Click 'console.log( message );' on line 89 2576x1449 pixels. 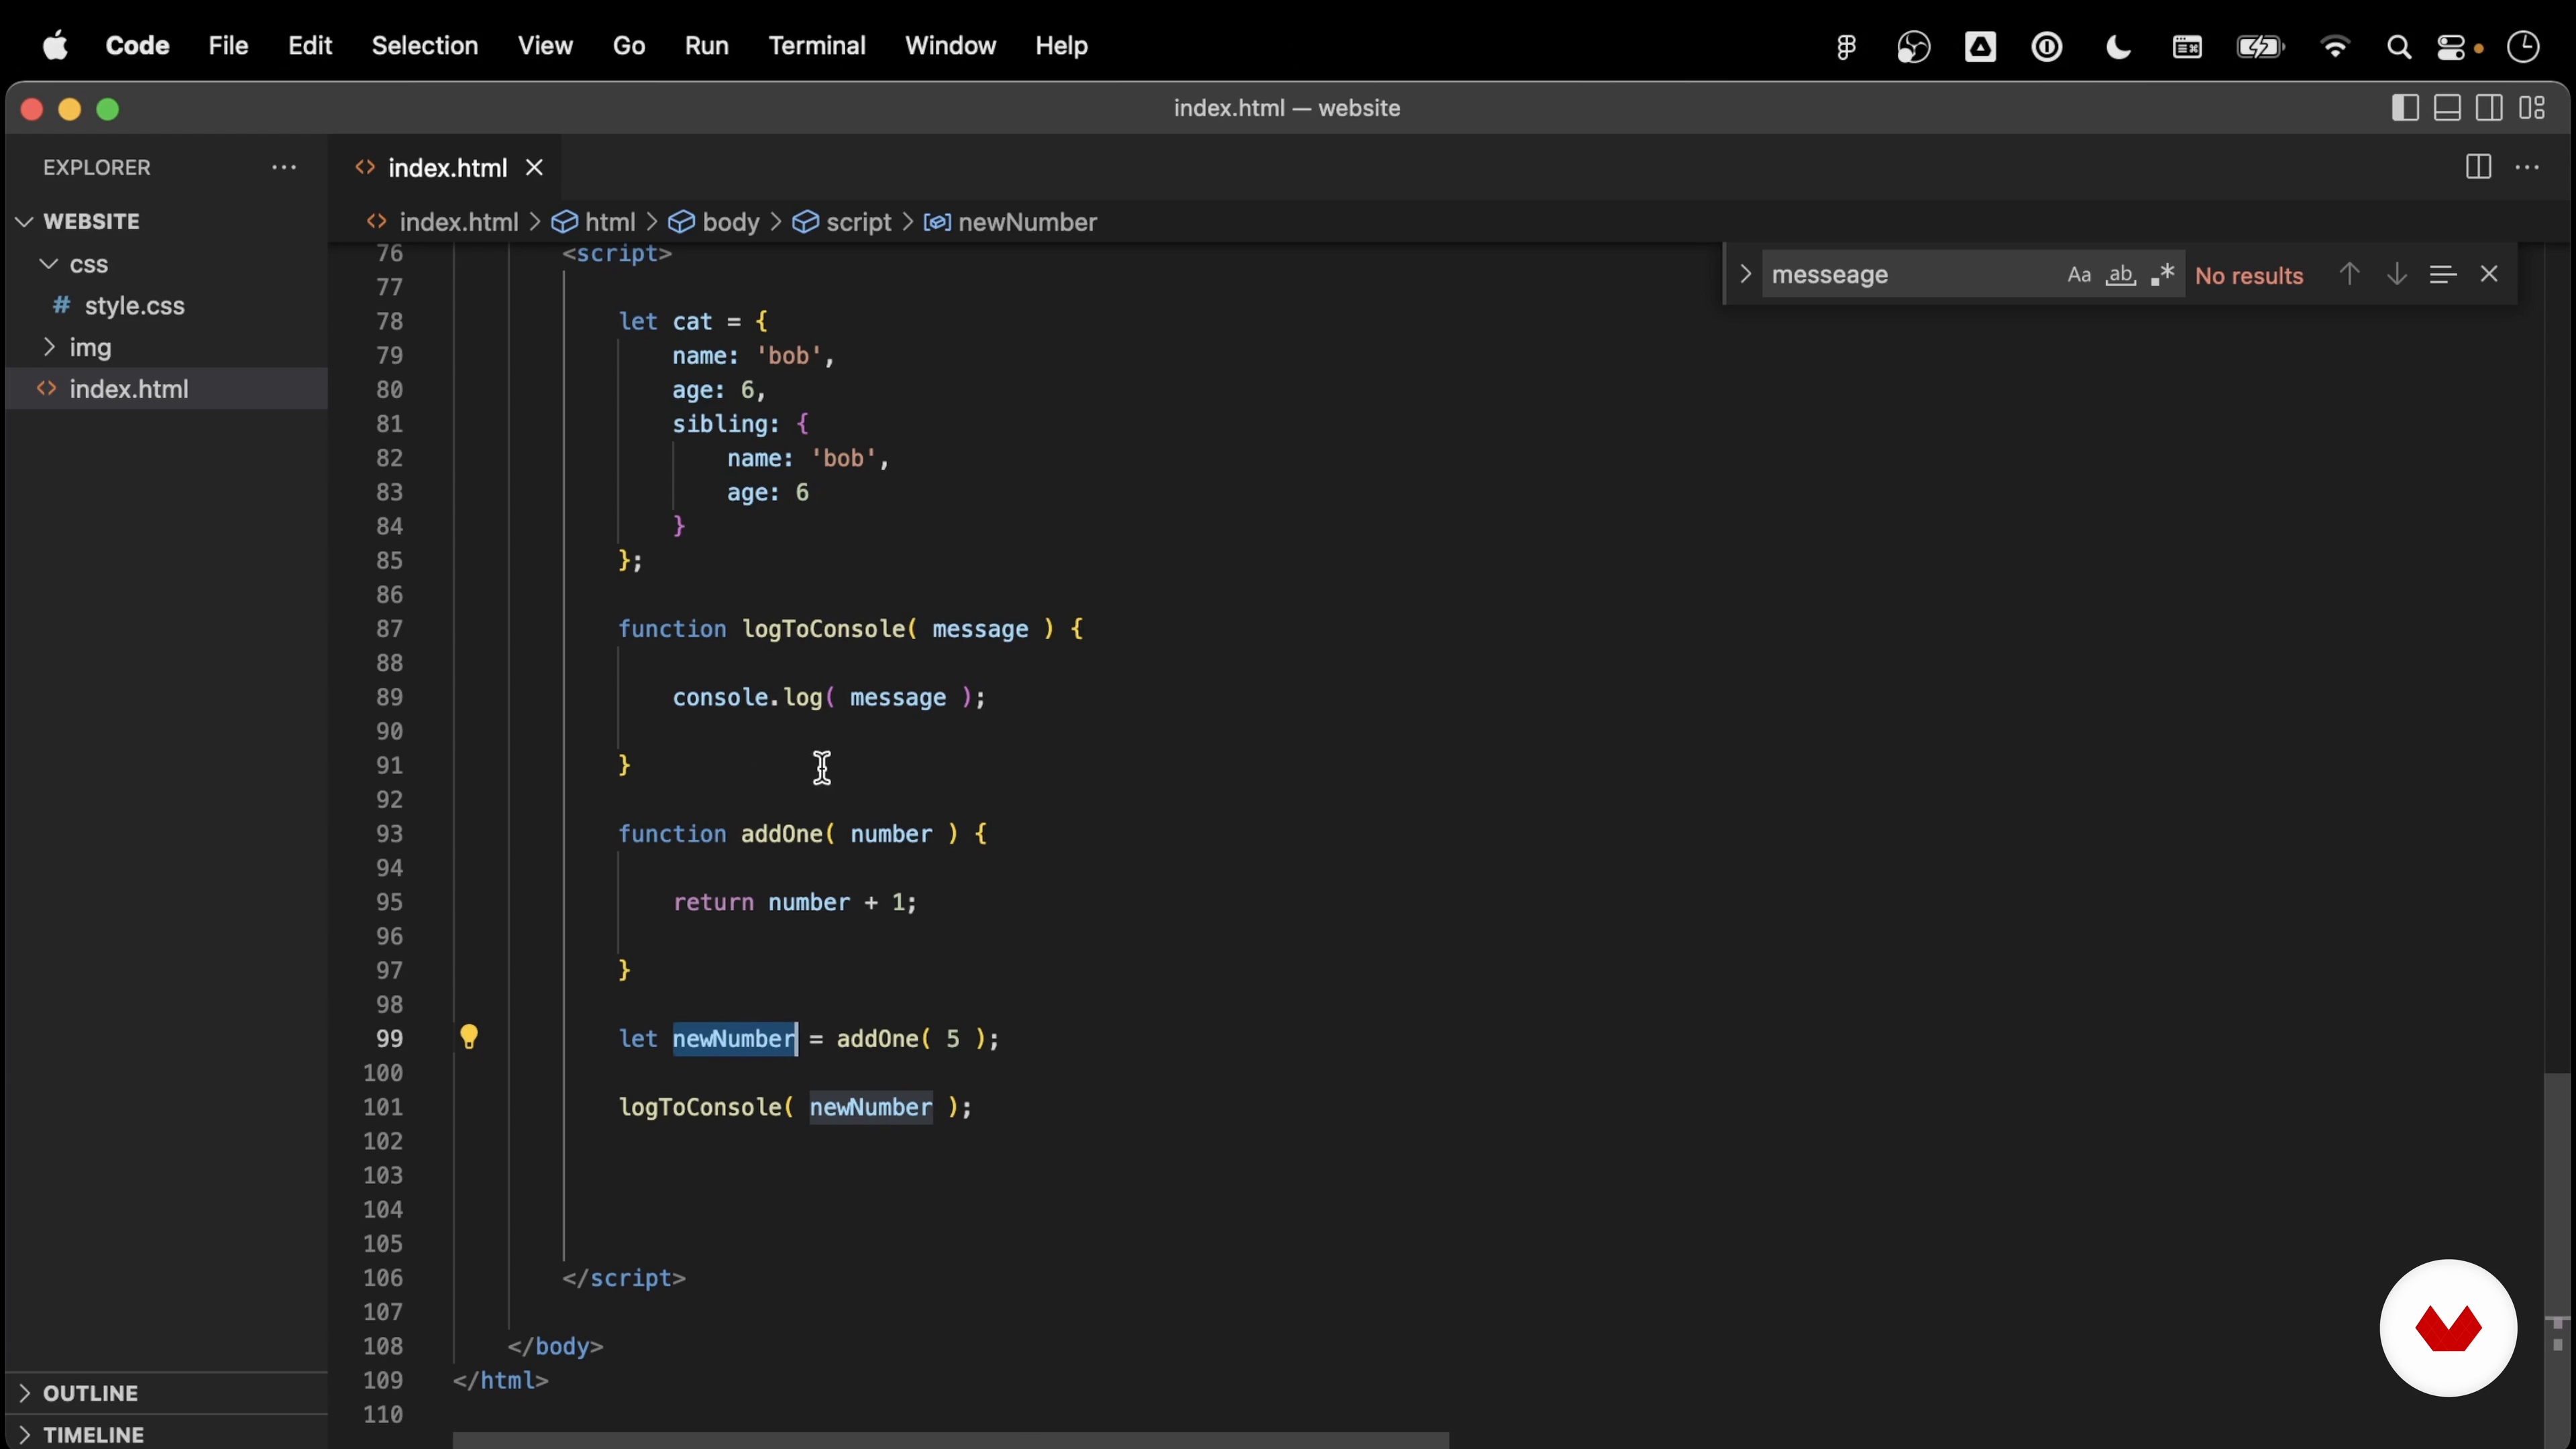click(829, 697)
